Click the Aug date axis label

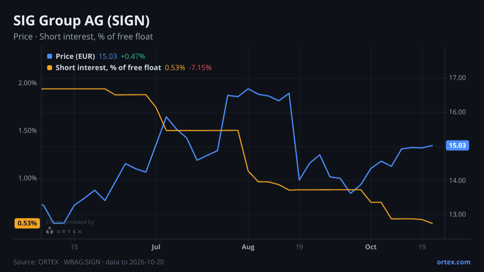[x=248, y=247]
